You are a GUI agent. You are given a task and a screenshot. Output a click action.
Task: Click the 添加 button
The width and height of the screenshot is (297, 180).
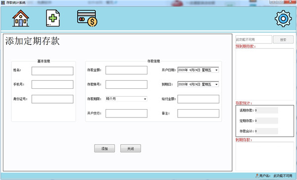104,148
